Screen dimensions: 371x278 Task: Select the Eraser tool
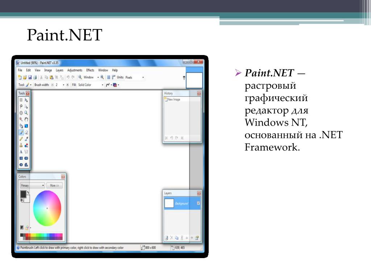[26, 132]
